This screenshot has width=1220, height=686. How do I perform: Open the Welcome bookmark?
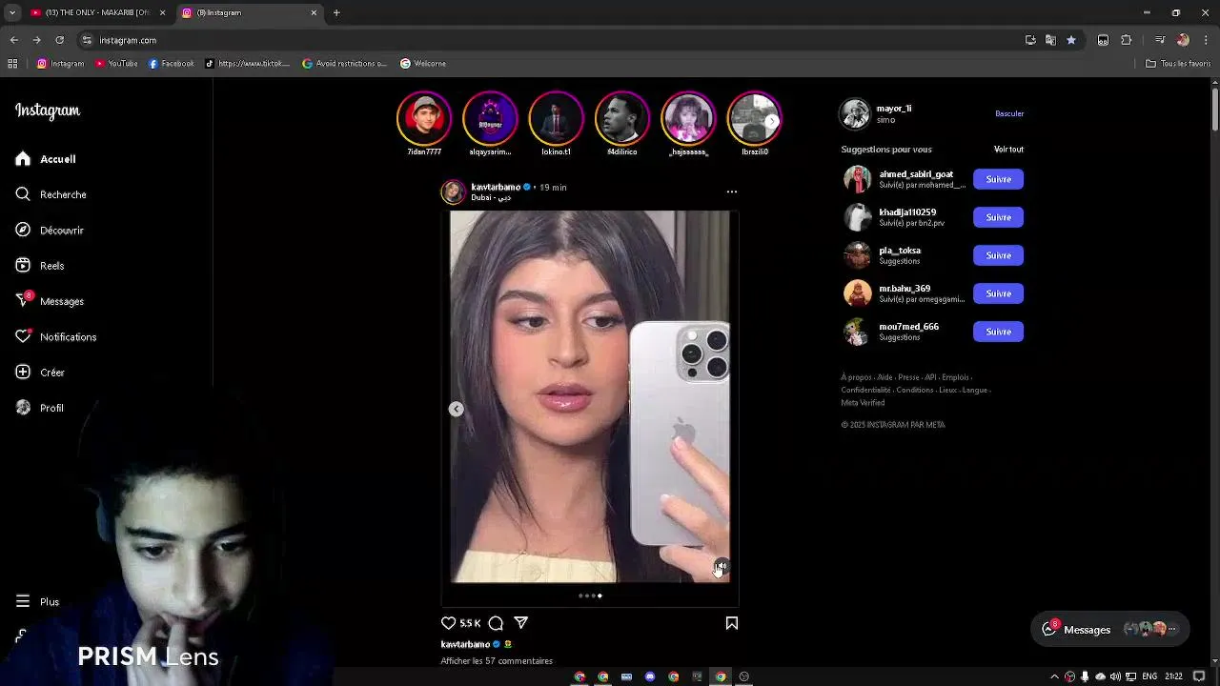click(423, 64)
